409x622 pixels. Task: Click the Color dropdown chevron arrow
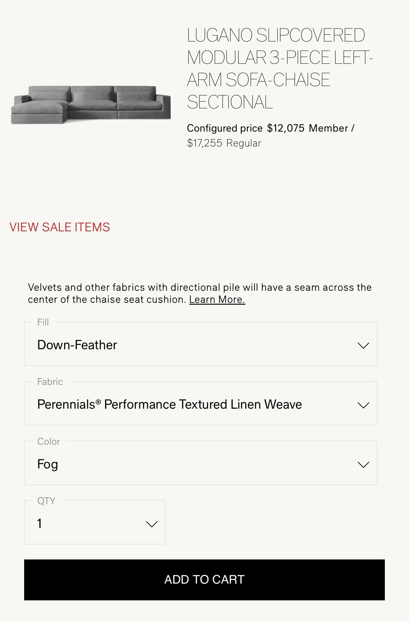363,464
